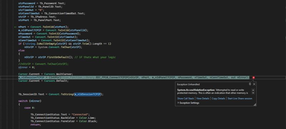Click the 'case 0:' label

(30, 108)
